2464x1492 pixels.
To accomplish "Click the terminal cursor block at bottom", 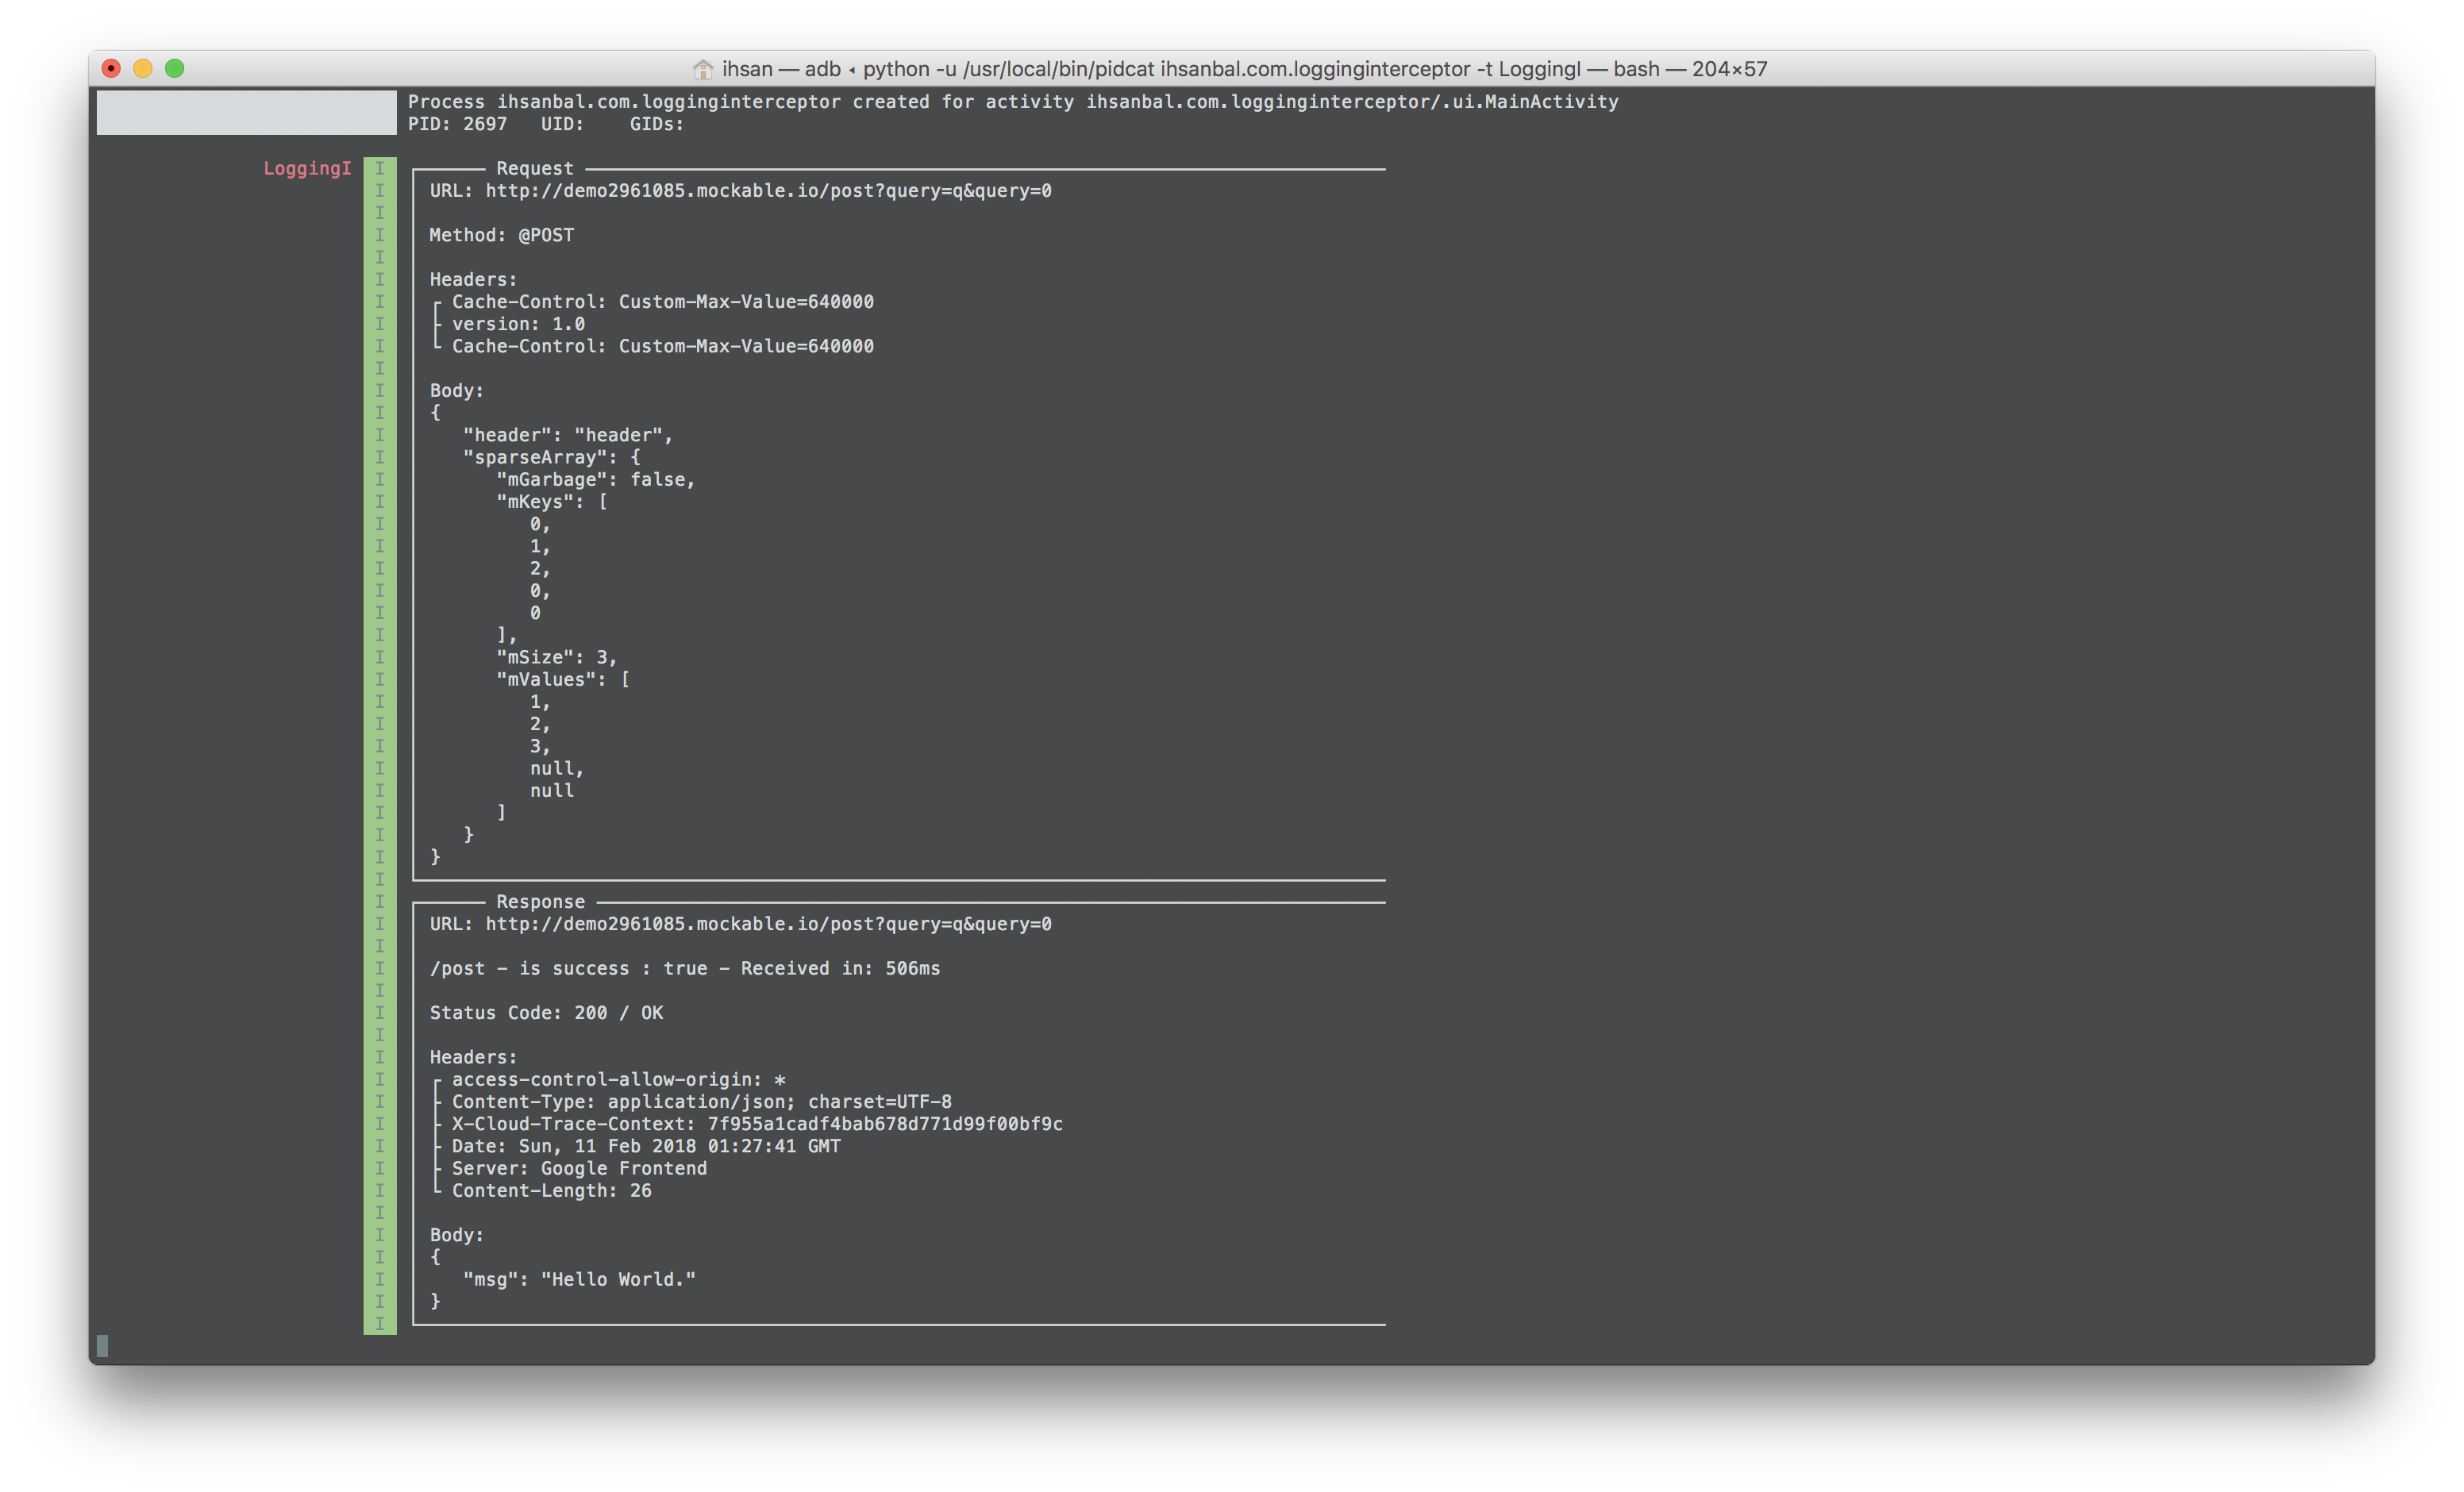I will [x=102, y=1346].
